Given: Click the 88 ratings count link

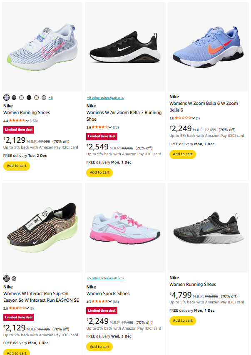Looking at the screenshot, I should click(x=116, y=302).
